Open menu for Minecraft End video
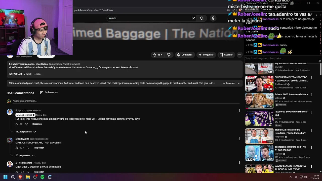This screenshot has width=322, height=181. coord(311,112)
